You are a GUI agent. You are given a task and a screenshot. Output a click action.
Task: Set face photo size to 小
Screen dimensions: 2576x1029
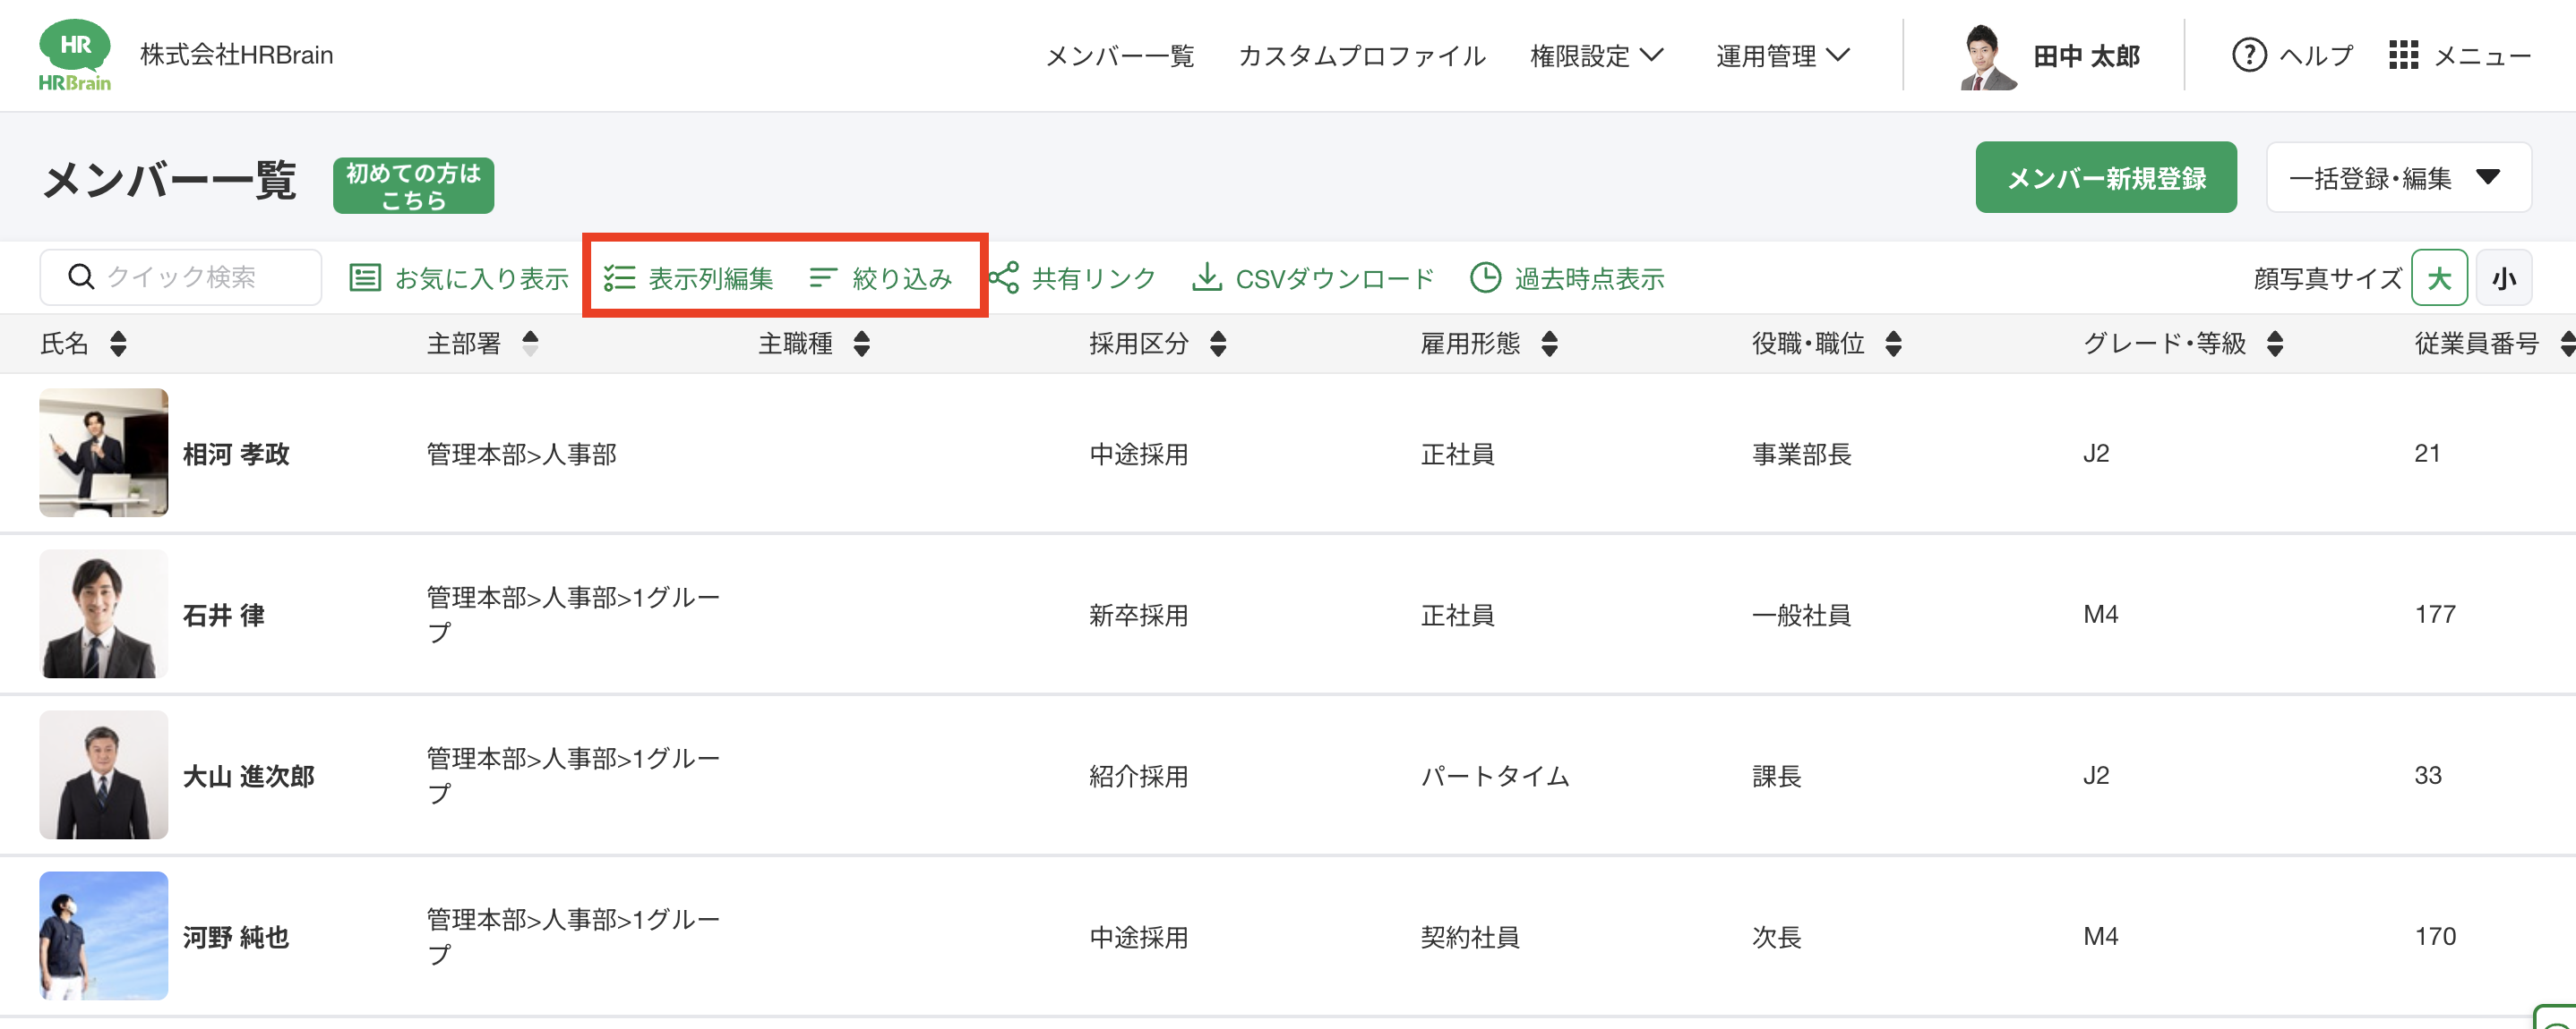tap(2503, 277)
